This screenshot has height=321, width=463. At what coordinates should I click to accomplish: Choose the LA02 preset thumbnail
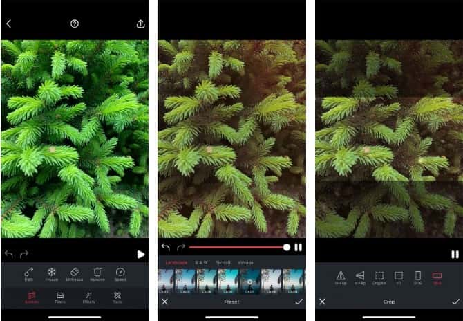coord(164,282)
